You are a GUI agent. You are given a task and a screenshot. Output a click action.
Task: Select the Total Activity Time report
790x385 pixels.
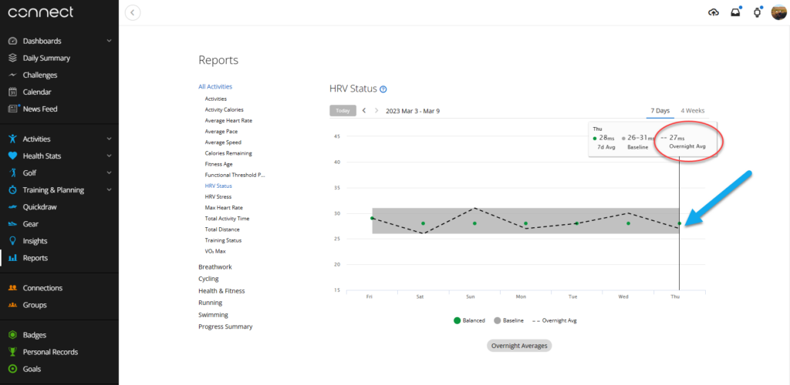tap(228, 219)
